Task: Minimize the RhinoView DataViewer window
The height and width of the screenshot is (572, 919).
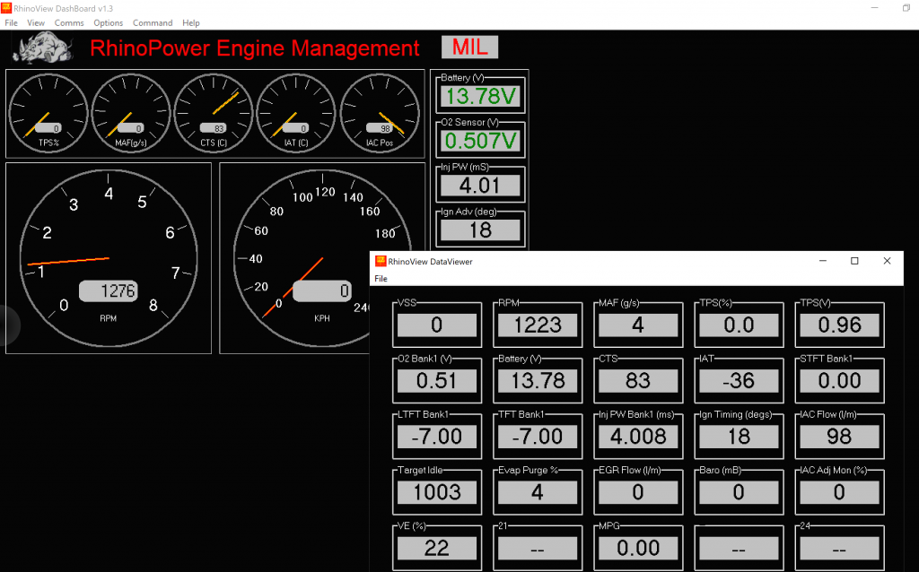Action: click(x=823, y=261)
